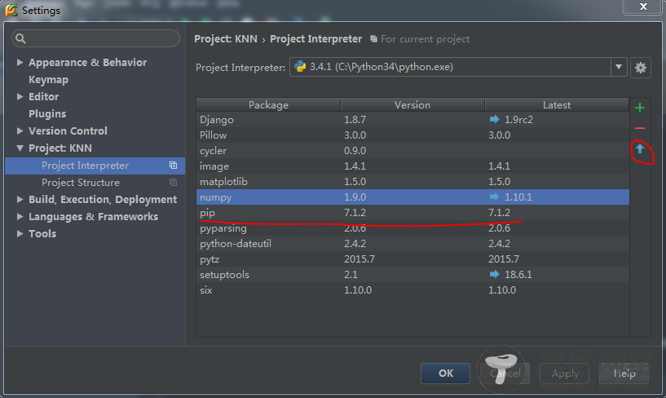Expand Languages & Frameworks section
The image size is (666, 398).
pos(20,216)
